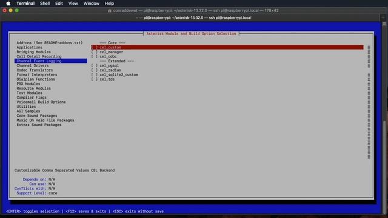Click the ENTER toggles selection hint
Image resolution: width=388 pixels, height=218 pixels.
pos(33,211)
